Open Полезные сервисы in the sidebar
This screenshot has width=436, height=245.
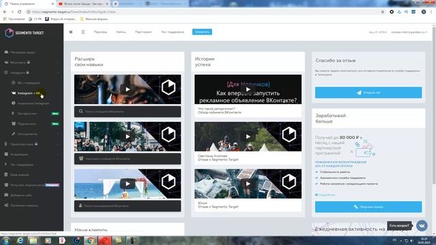point(24,206)
